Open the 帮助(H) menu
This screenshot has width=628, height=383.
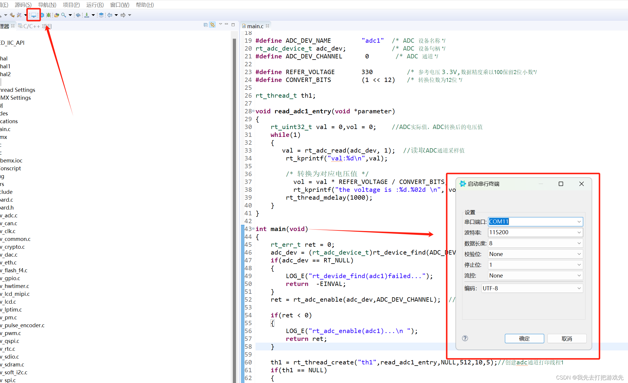coord(145,5)
